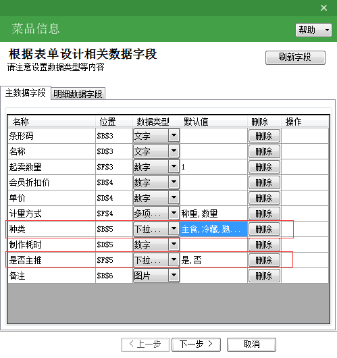Delete the 备注 field
The width and height of the screenshot is (337, 358).
pos(264,276)
